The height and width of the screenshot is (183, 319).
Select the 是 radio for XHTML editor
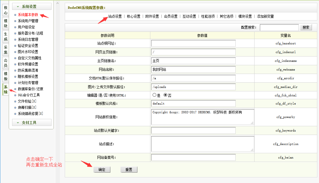tap(154, 95)
